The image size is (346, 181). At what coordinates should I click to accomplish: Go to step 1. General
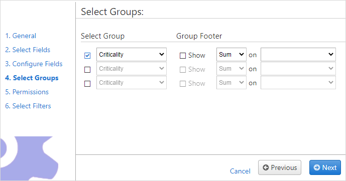(21, 36)
